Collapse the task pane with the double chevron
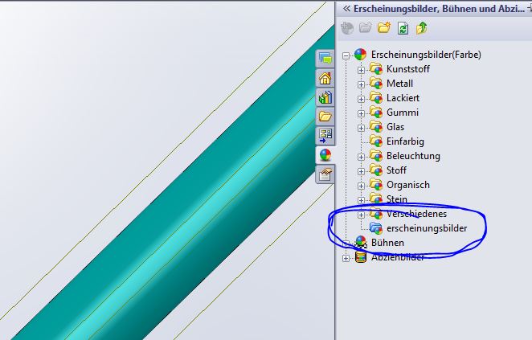The width and height of the screenshot is (532, 340). (346, 9)
